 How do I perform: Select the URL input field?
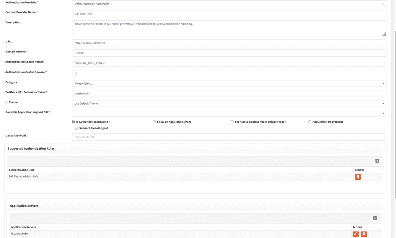(x=229, y=43)
